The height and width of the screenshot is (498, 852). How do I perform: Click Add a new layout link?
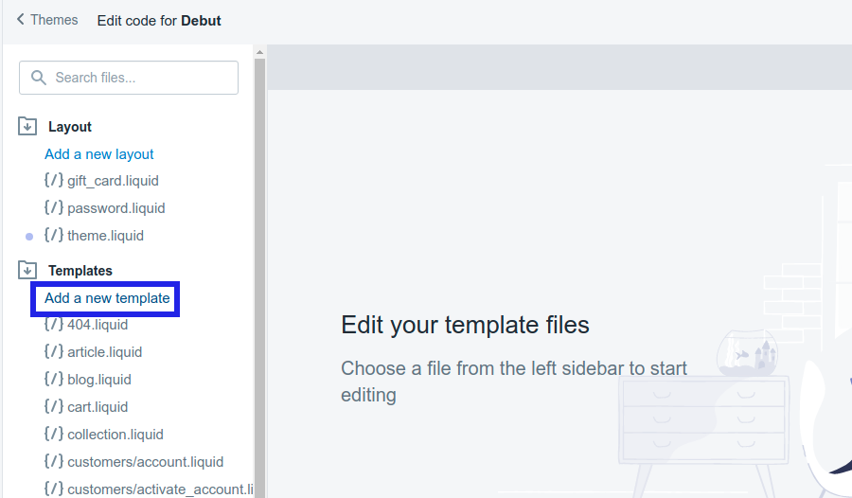pos(99,154)
